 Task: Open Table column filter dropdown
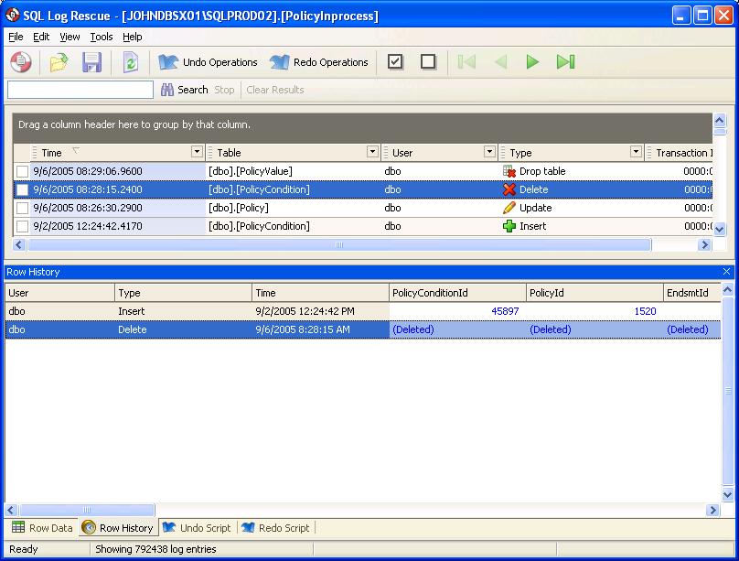pos(372,152)
